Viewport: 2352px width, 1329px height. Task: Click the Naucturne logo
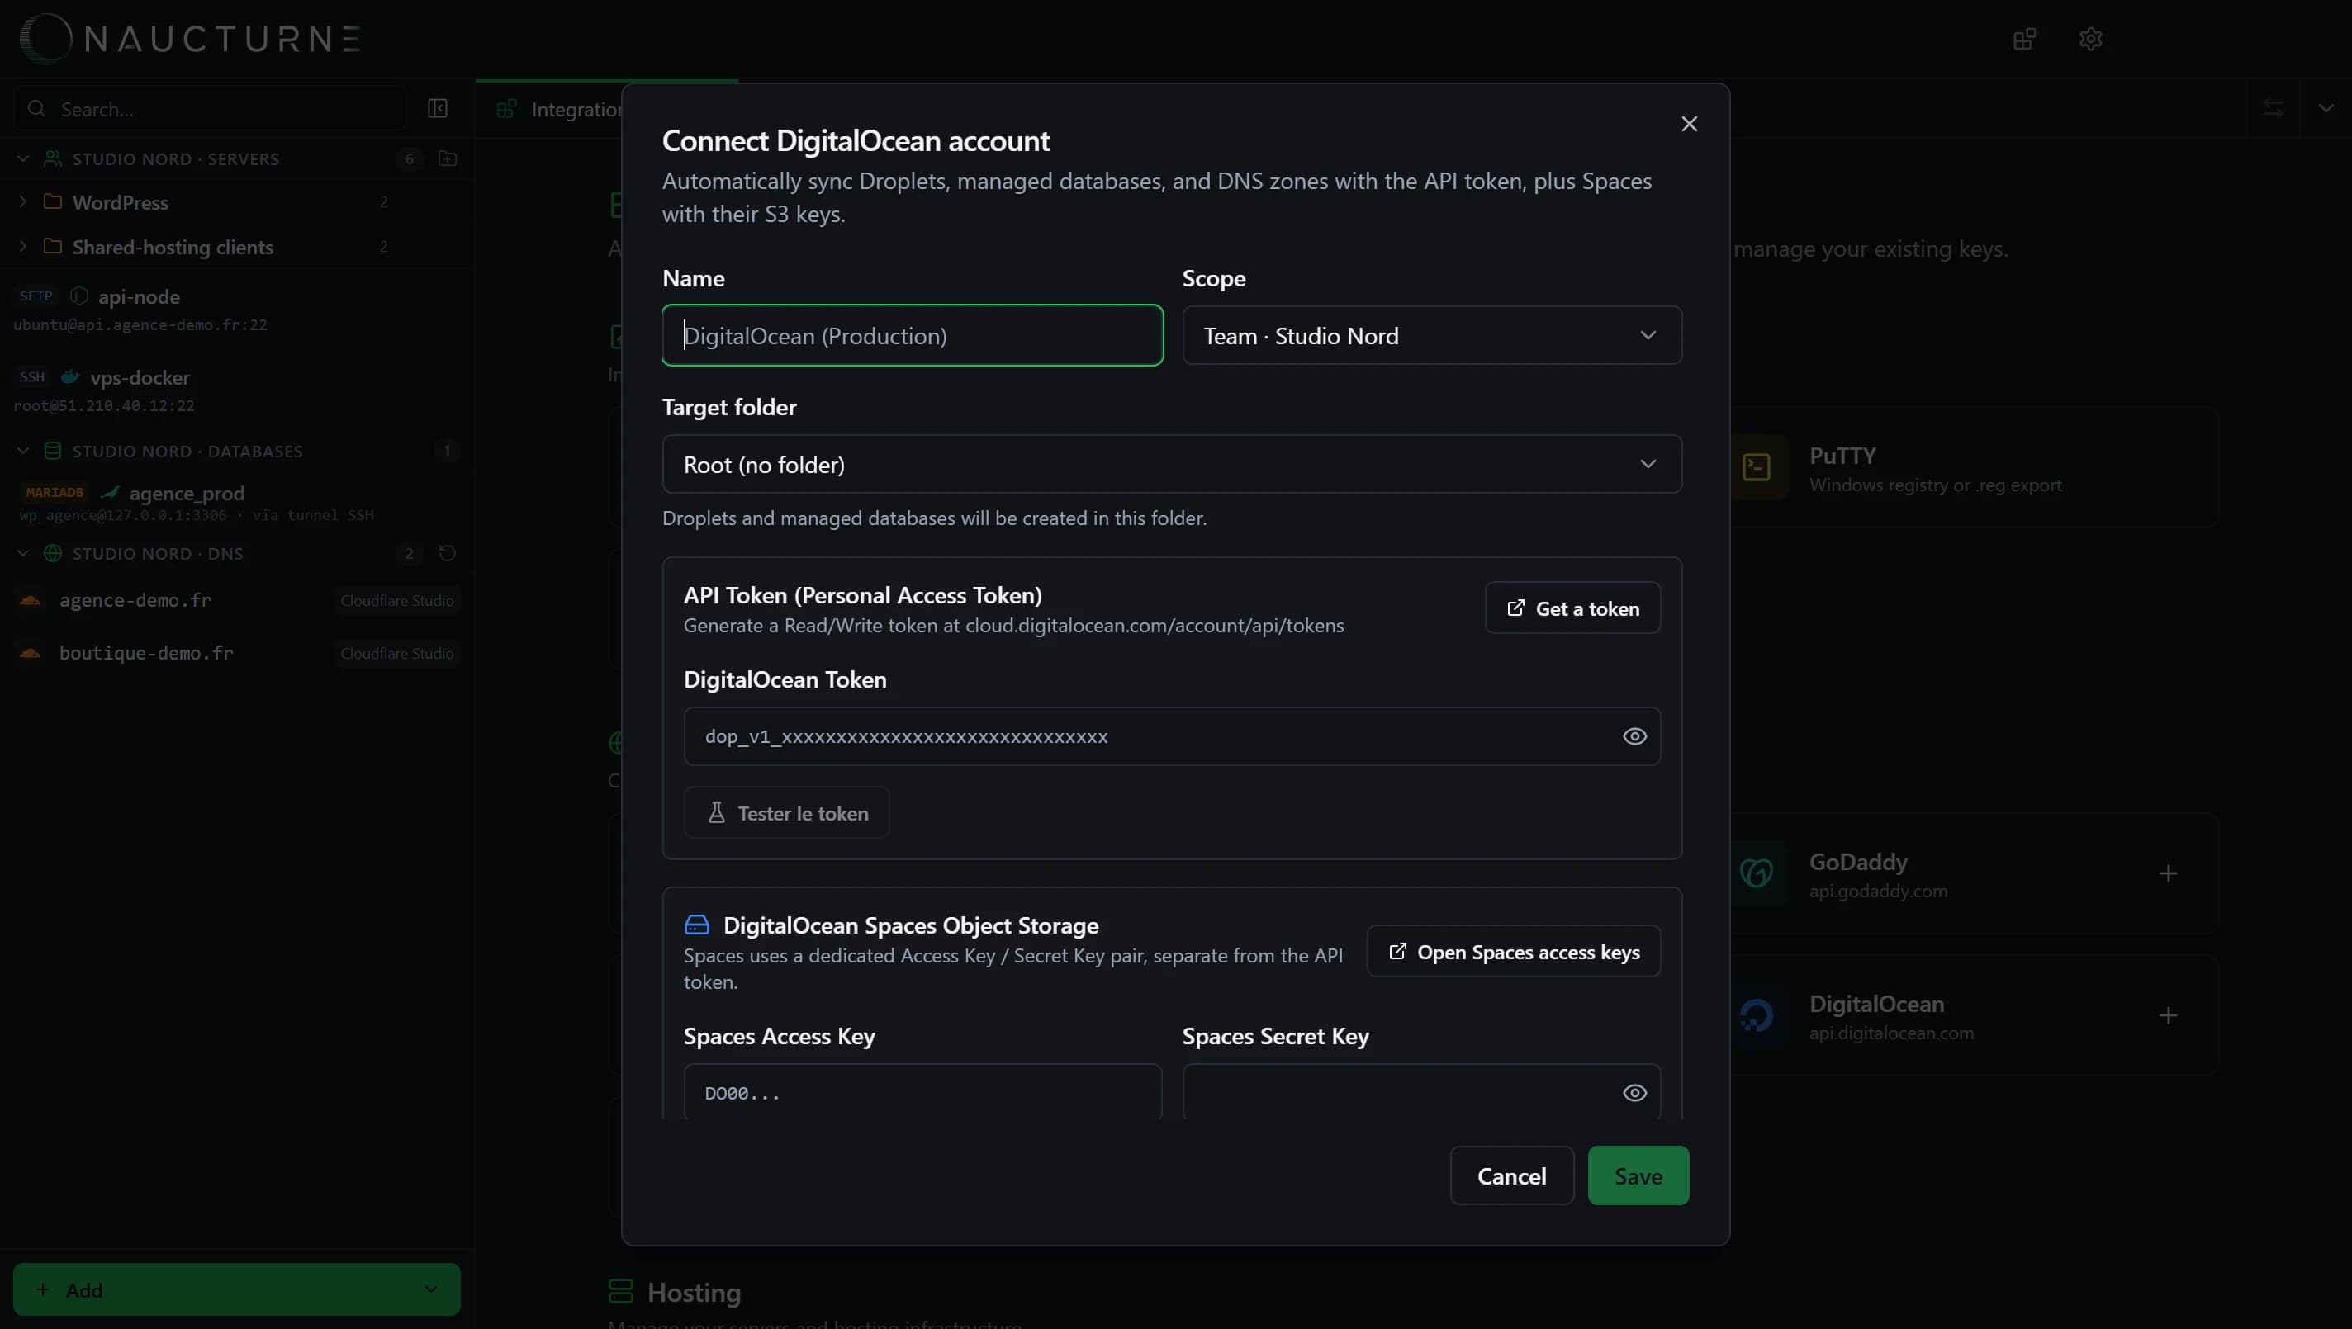coord(190,38)
